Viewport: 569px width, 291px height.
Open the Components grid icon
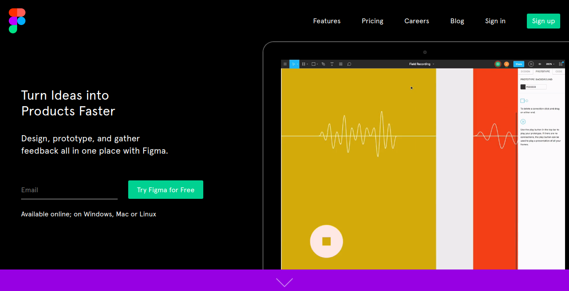click(341, 64)
